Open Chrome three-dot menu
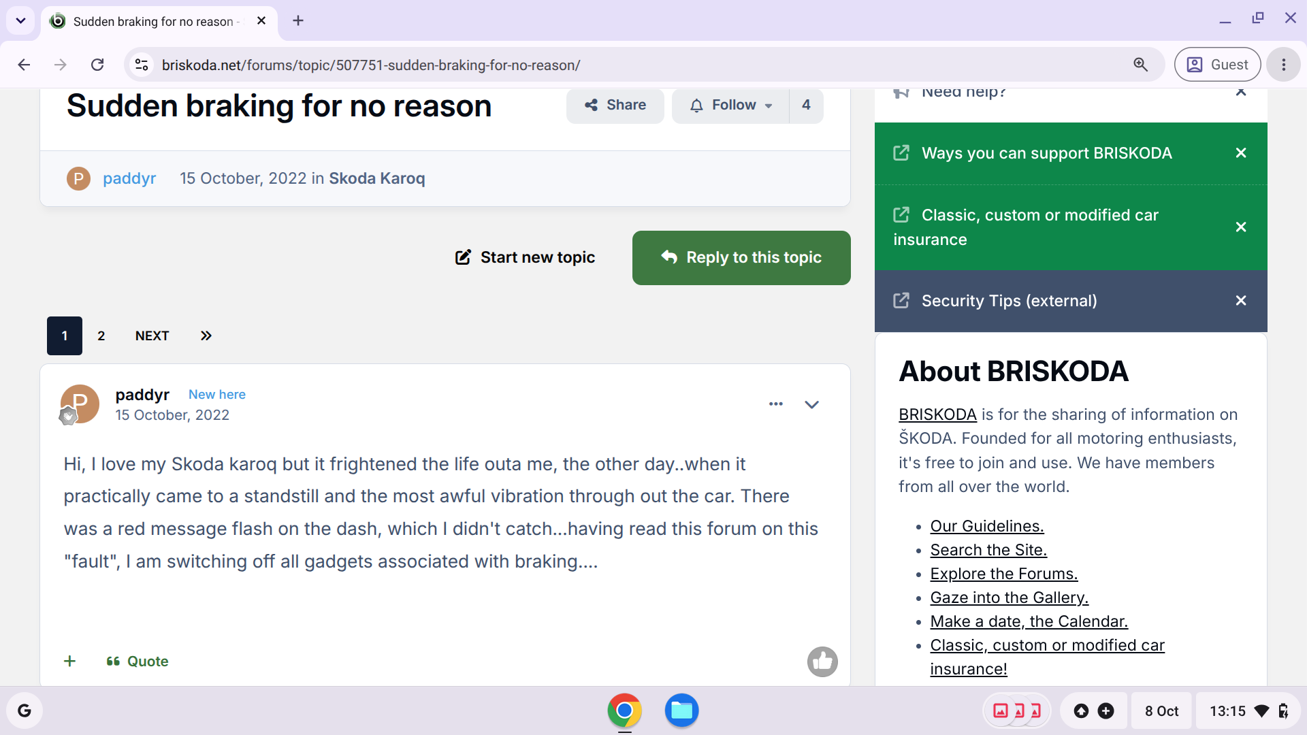Image resolution: width=1307 pixels, height=735 pixels. click(1284, 65)
